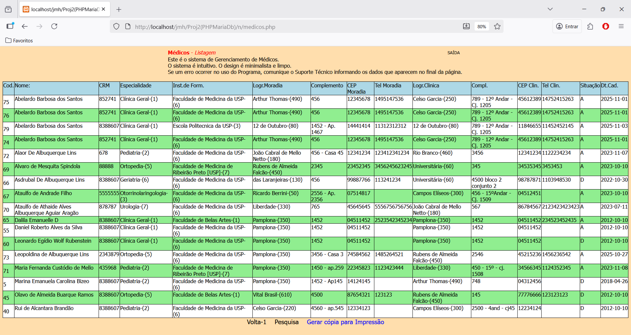Click the shield tracking protection icon
Viewport: 631px width, 335px height.
tap(116, 26)
